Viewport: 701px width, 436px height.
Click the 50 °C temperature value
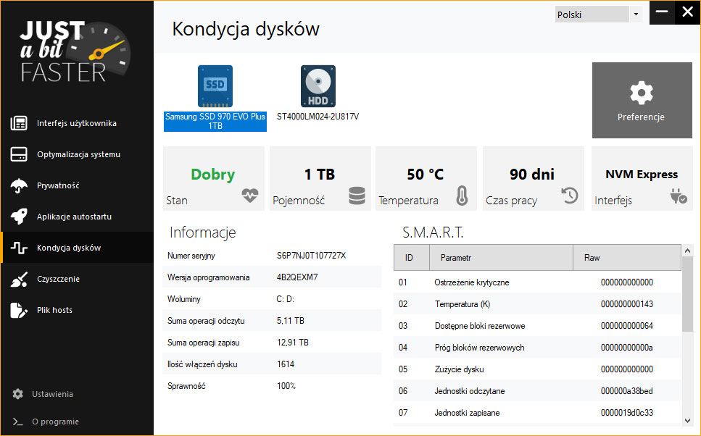point(425,175)
